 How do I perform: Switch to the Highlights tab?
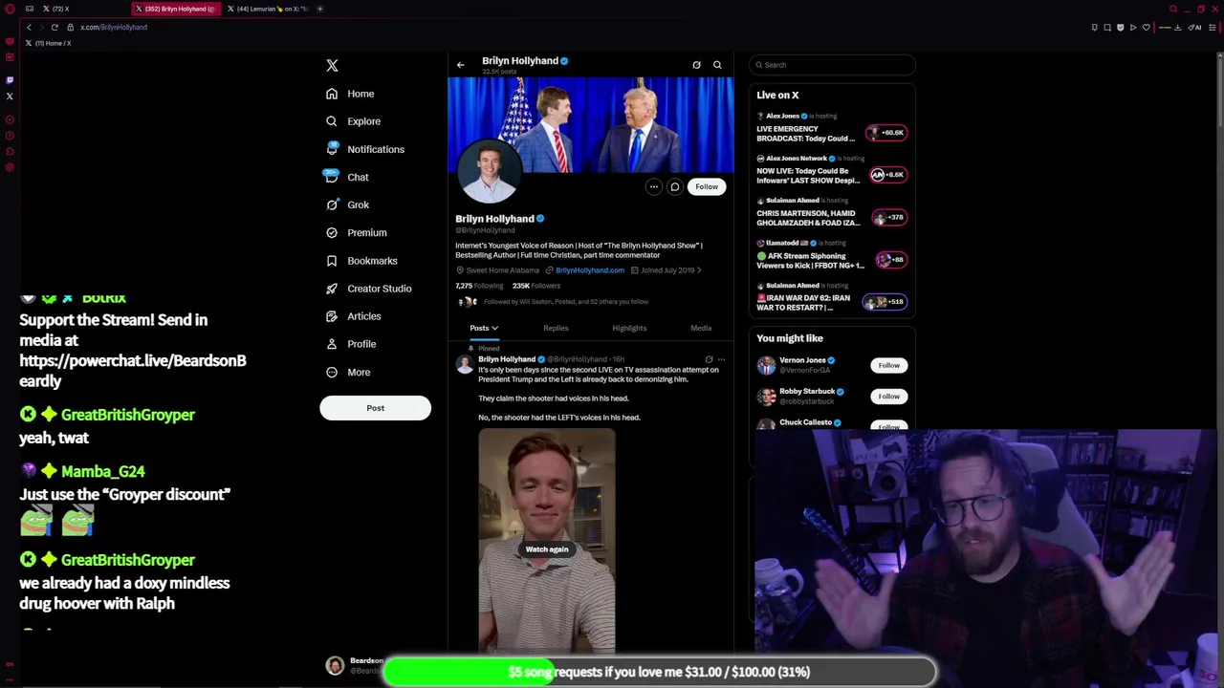click(629, 328)
